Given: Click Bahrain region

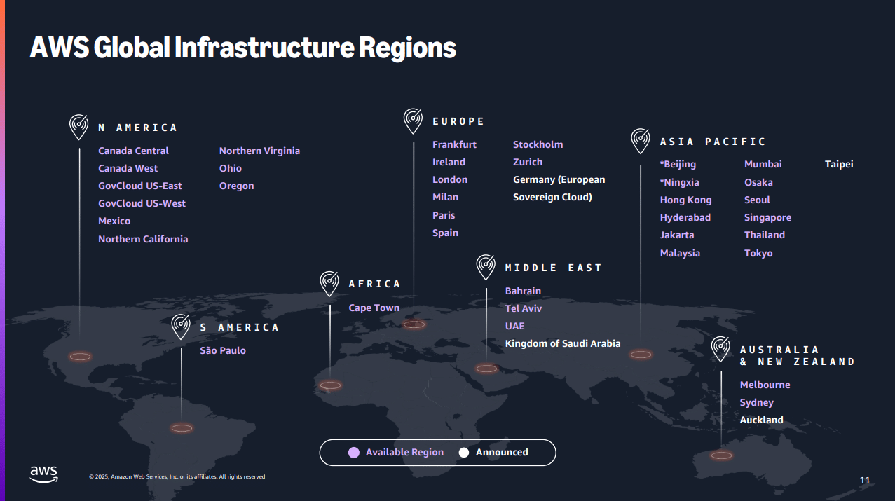Looking at the screenshot, I should point(523,291).
